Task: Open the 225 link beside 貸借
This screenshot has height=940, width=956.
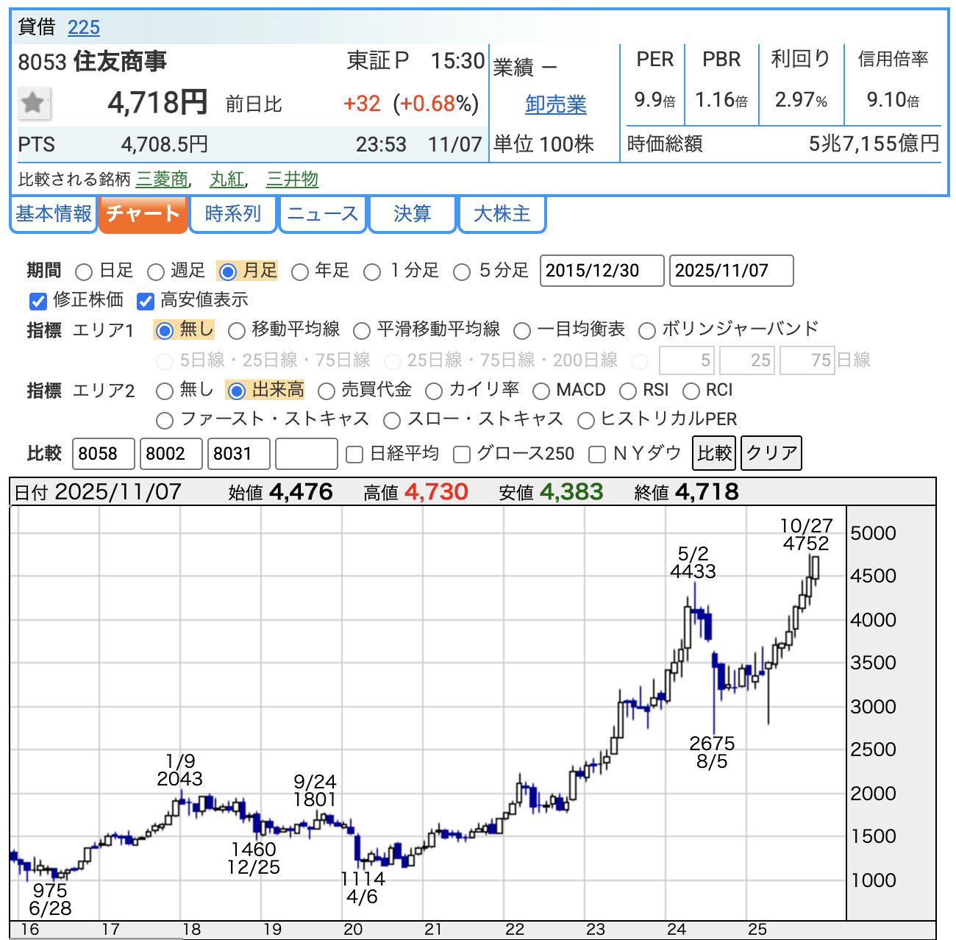Action: point(83,28)
